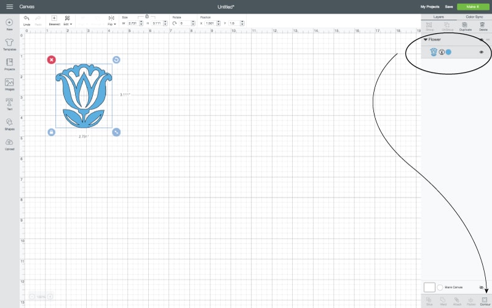Duplicate the selected layer
This screenshot has width=492, height=308.
click(x=465, y=27)
